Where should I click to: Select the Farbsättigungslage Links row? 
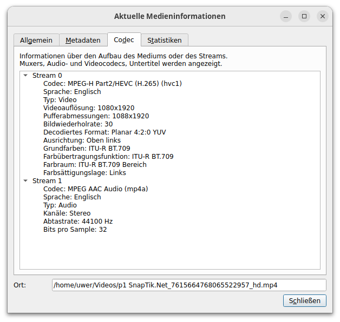[x=84, y=173]
